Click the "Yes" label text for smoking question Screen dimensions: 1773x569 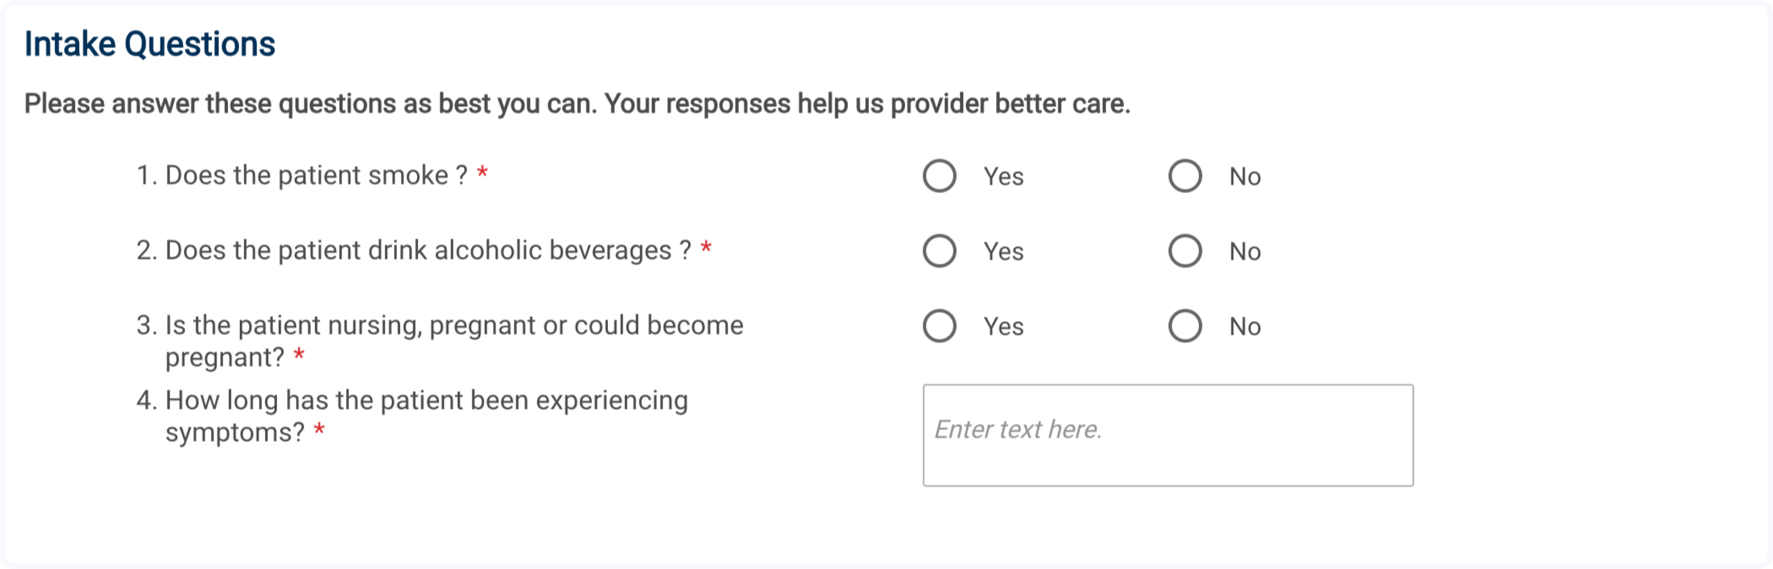[1003, 177]
